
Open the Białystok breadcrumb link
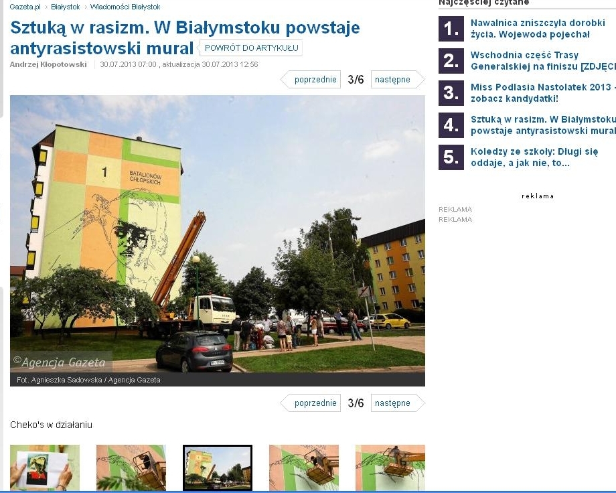[65, 7]
